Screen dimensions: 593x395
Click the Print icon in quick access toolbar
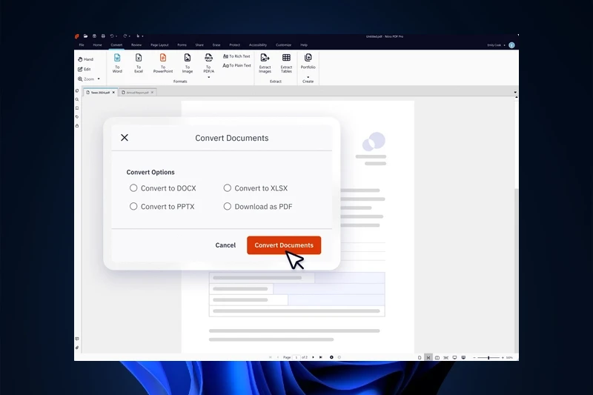[103, 36]
